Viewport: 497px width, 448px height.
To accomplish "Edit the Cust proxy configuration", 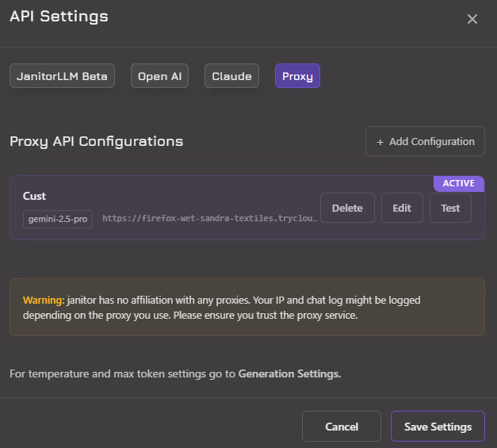I will pos(402,208).
